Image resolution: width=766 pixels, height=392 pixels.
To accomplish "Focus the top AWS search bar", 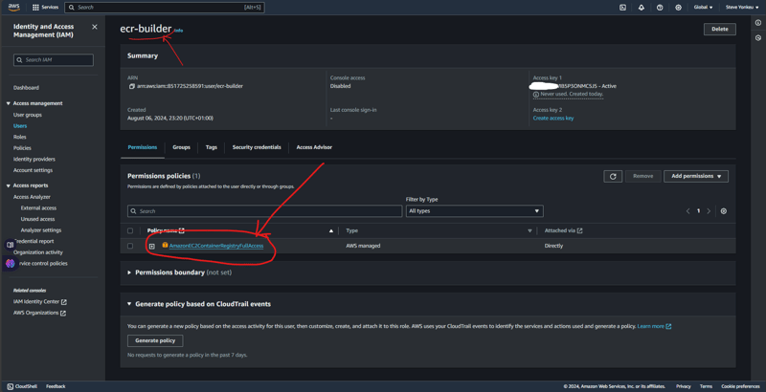I will point(165,8).
